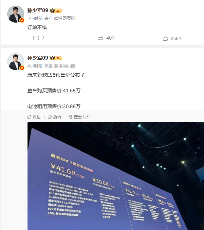Click the first post's profile avatar
Screen dimensions: 204x230
(x=16, y=14)
